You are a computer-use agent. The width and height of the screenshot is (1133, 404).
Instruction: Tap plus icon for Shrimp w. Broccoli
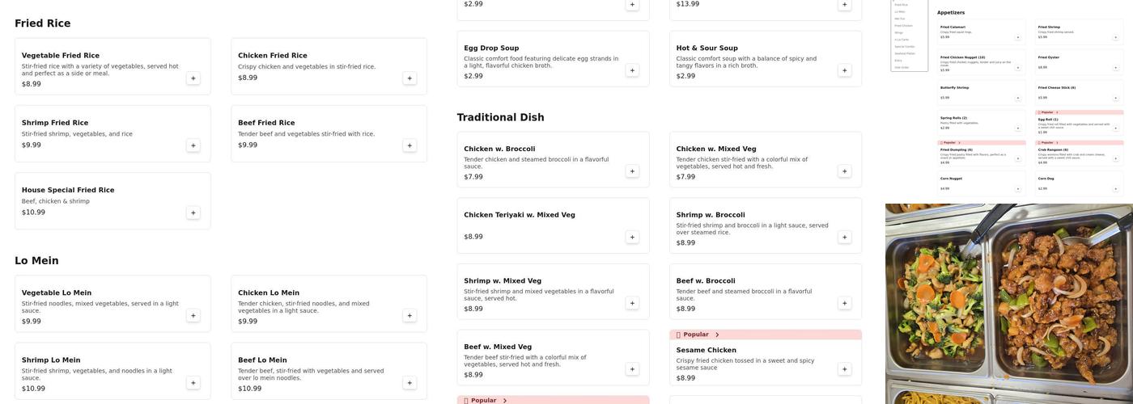tap(845, 238)
